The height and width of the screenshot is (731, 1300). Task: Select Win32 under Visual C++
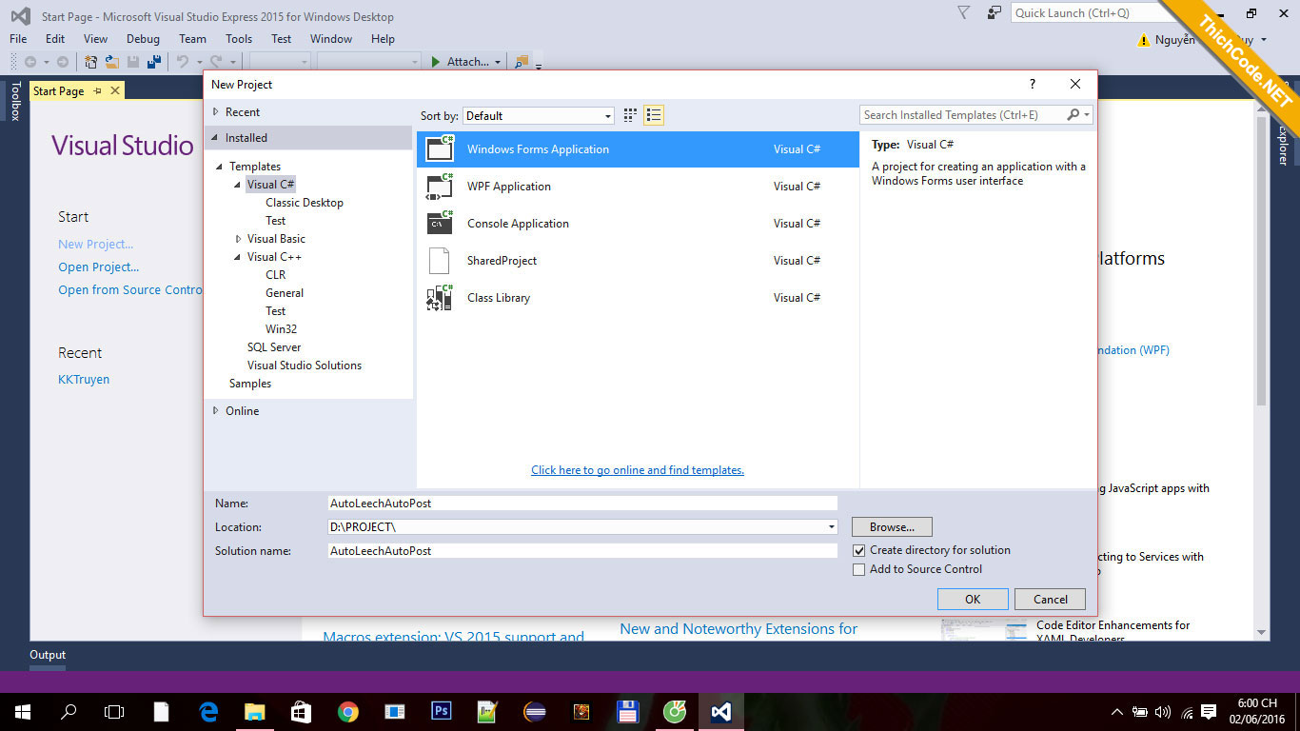(x=282, y=329)
